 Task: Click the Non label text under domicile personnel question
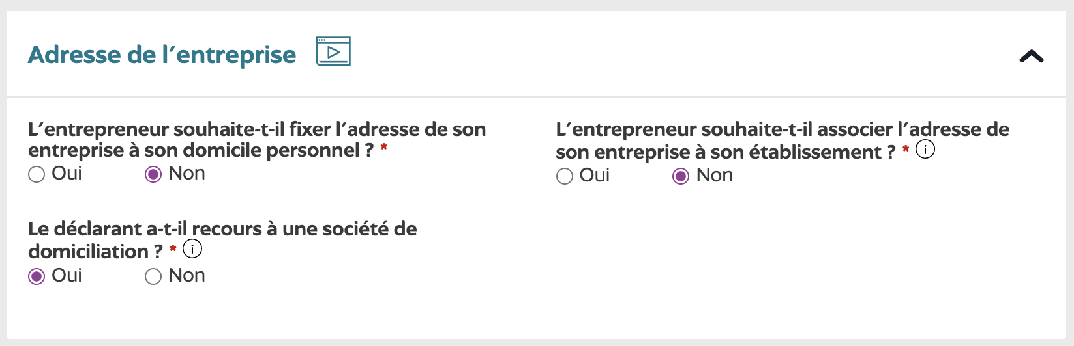(186, 174)
